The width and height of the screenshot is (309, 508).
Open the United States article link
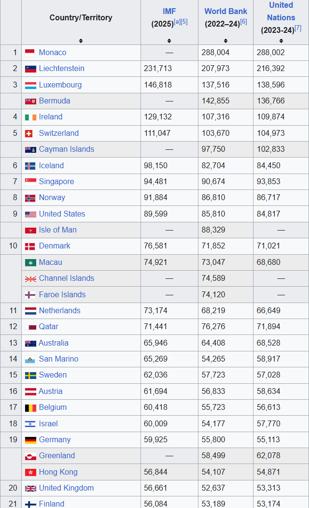coord(62,214)
